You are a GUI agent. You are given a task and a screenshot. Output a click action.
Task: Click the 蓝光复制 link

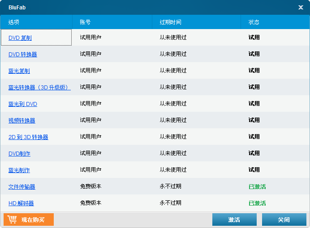point(19,71)
